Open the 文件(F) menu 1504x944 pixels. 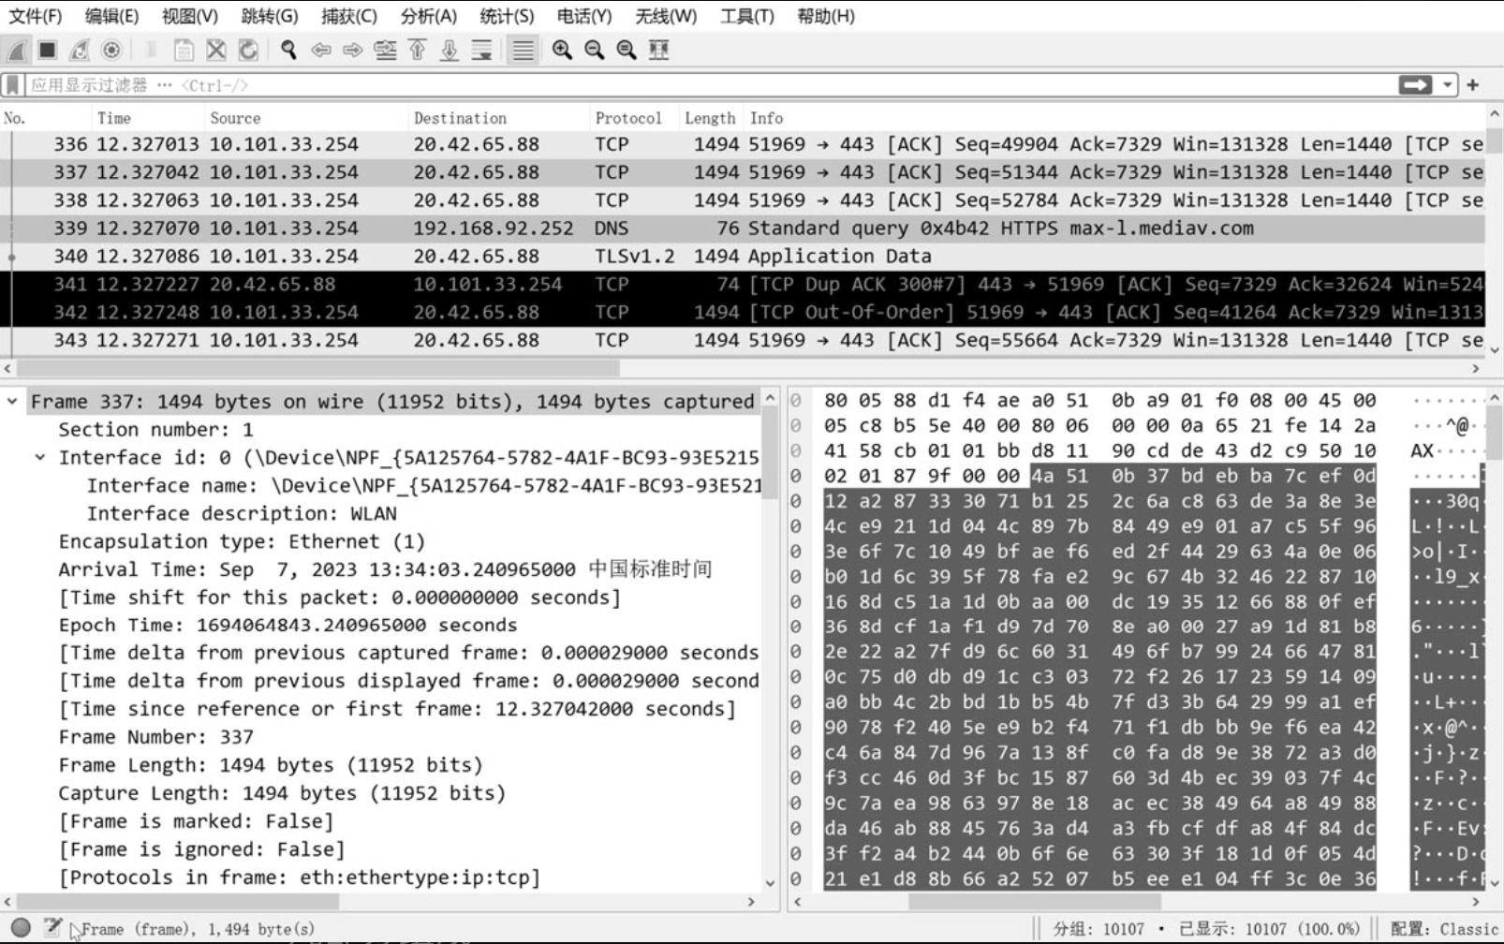35,16
